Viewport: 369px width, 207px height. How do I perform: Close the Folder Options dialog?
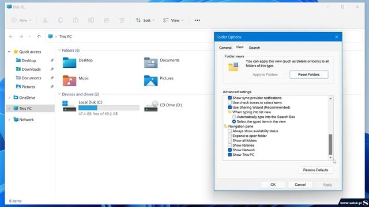(337, 37)
